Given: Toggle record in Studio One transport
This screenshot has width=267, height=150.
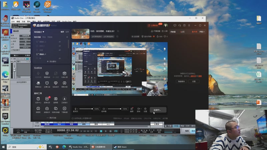Looking at the screenshot, I should click(110, 131).
